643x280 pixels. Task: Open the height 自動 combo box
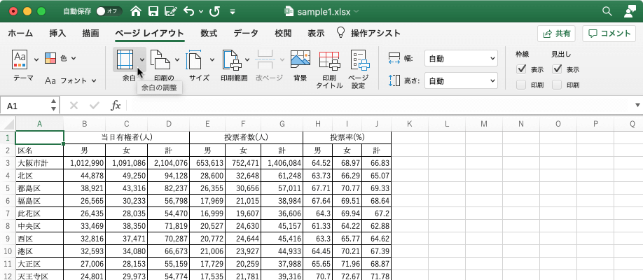coord(462,80)
